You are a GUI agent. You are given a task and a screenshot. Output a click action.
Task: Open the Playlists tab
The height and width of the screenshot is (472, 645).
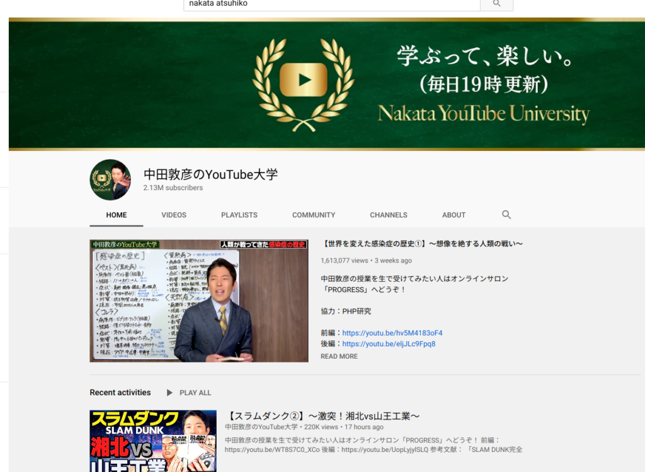pos(239,215)
